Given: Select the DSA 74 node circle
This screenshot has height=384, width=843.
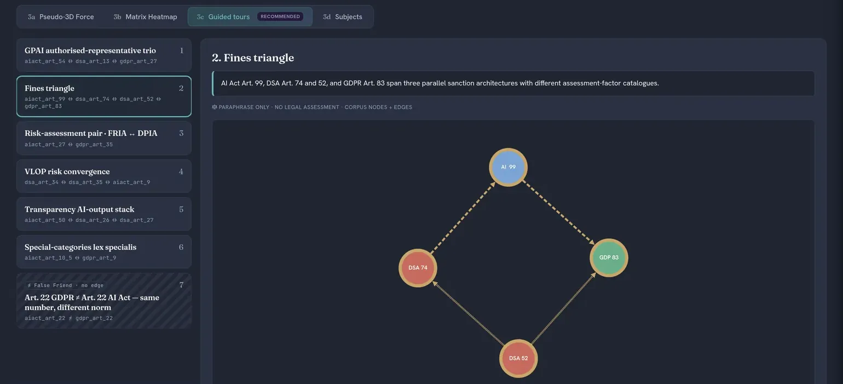Looking at the screenshot, I should click(x=418, y=268).
